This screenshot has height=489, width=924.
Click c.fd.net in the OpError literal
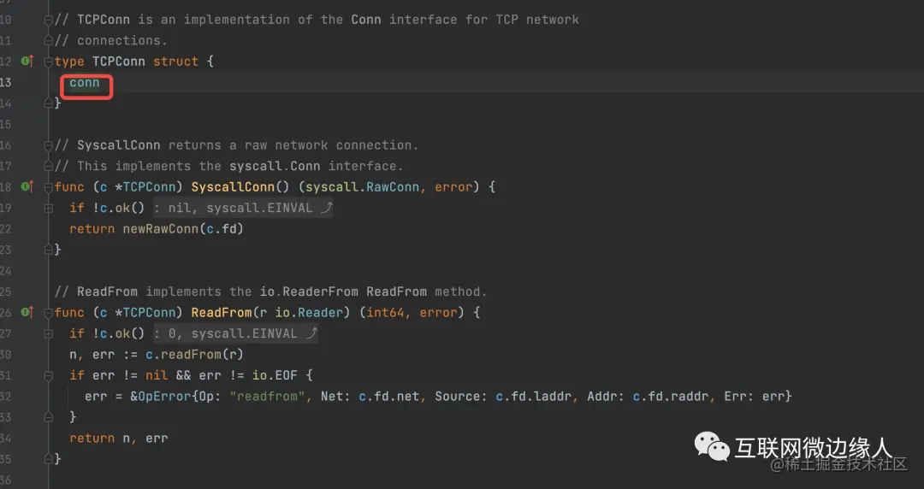[389, 396]
